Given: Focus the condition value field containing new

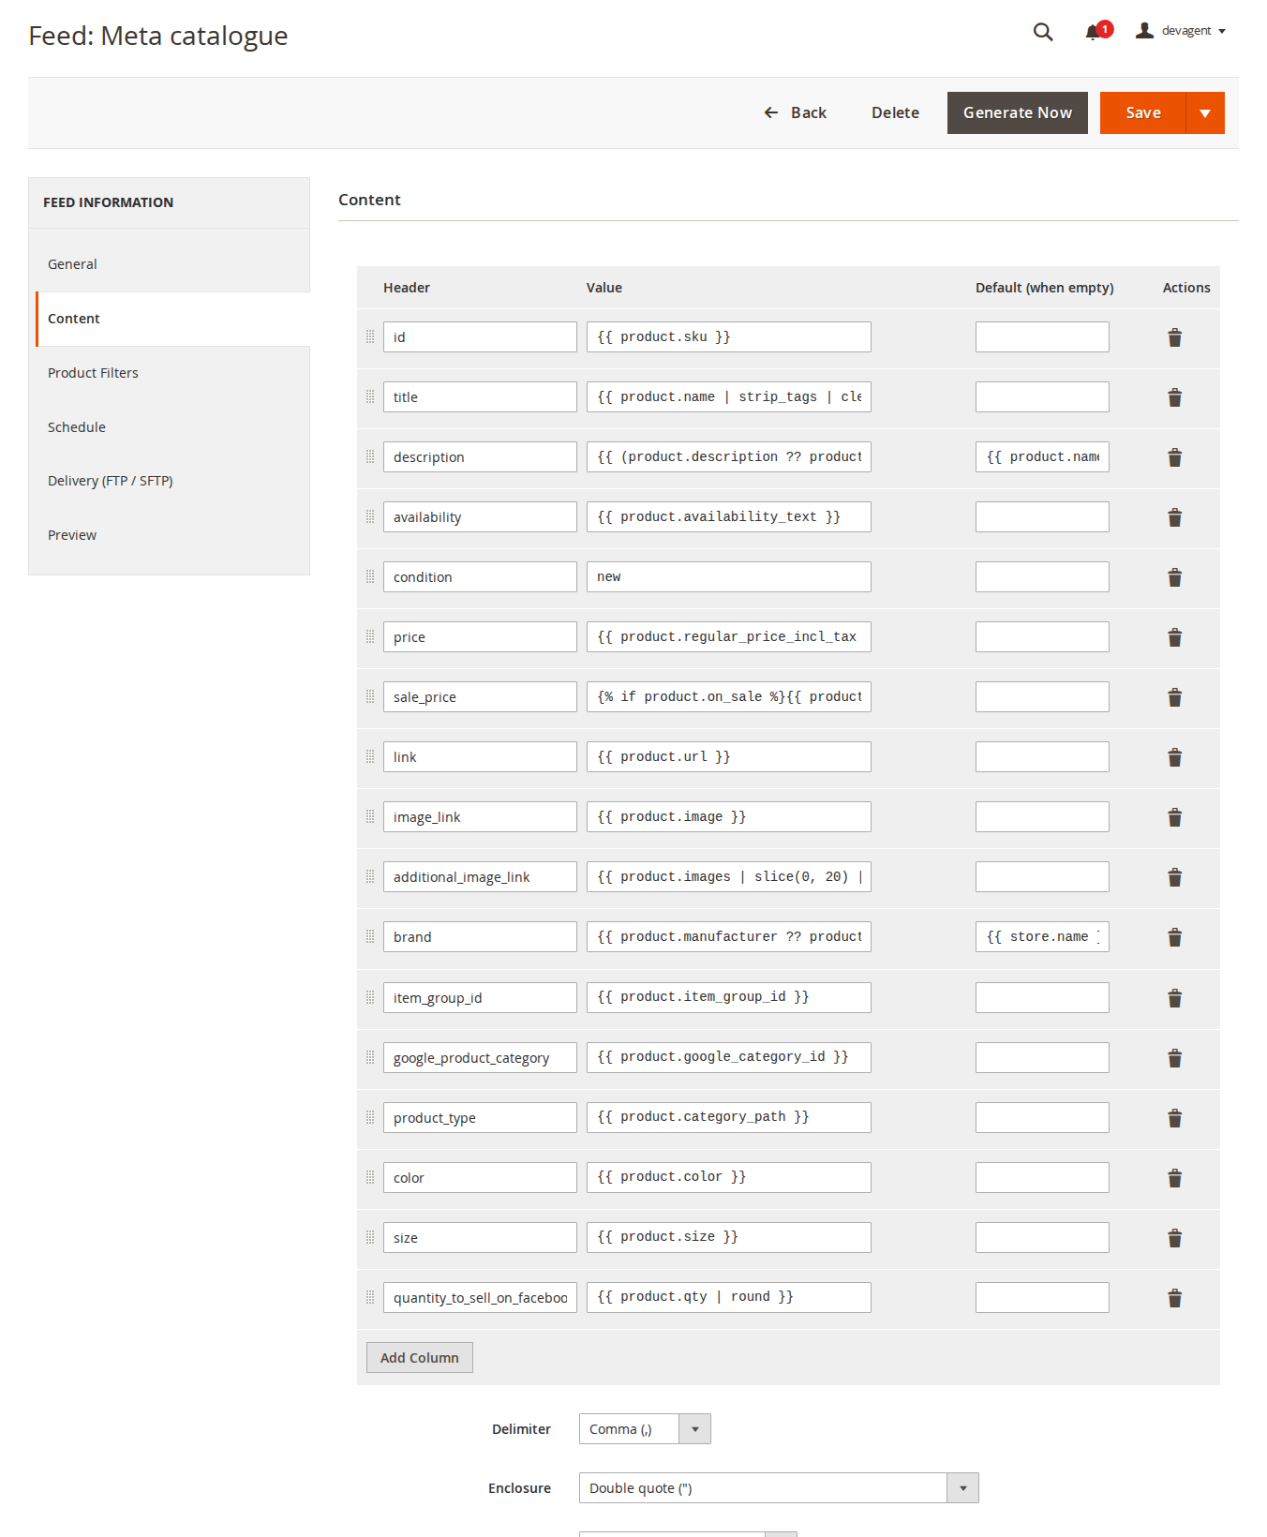Looking at the screenshot, I should (x=729, y=577).
